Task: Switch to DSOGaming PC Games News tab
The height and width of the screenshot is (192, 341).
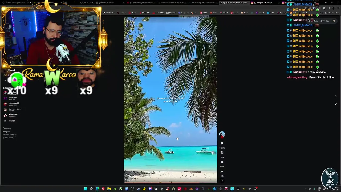Action: click(x=203, y=3)
